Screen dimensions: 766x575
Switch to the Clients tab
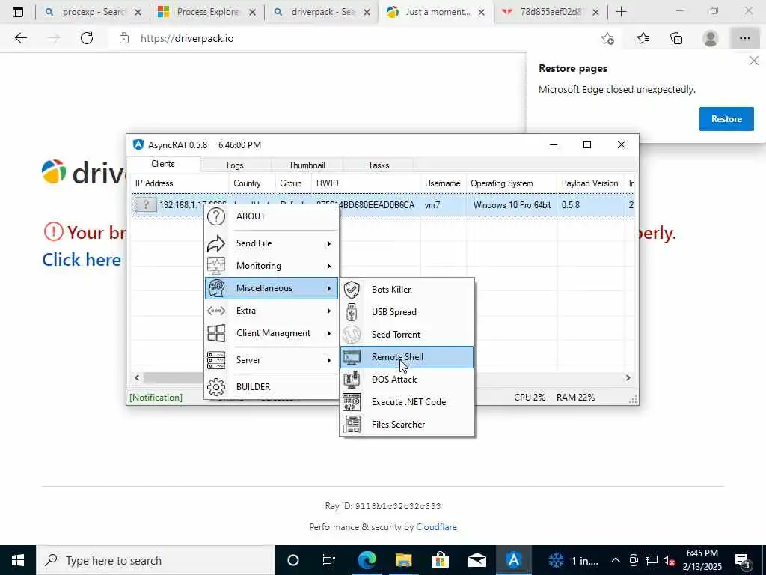(162, 164)
